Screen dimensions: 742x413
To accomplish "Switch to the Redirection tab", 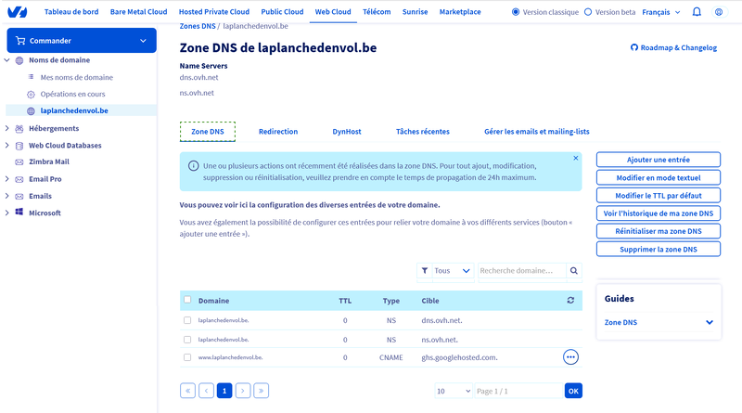I will (278, 132).
